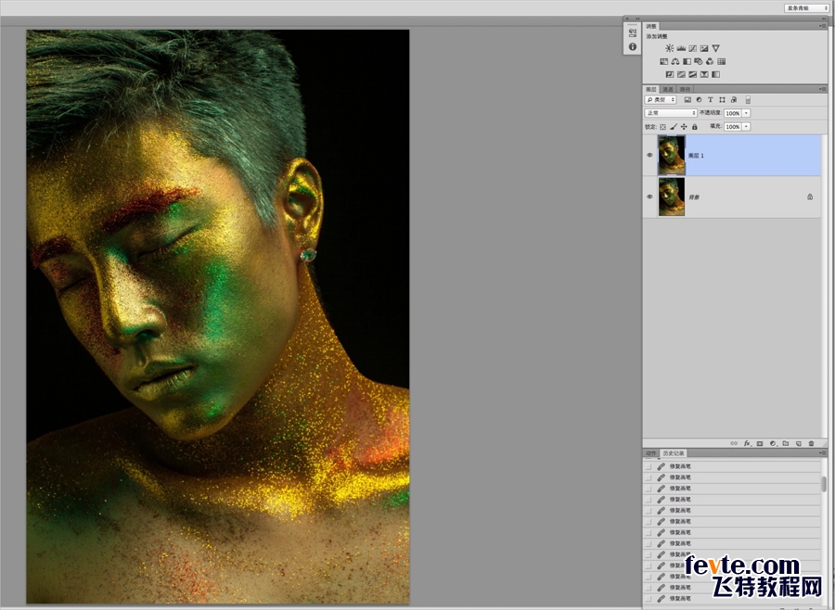Add a layer mask to the layer
835x610 pixels.
(x=759, y=444)
